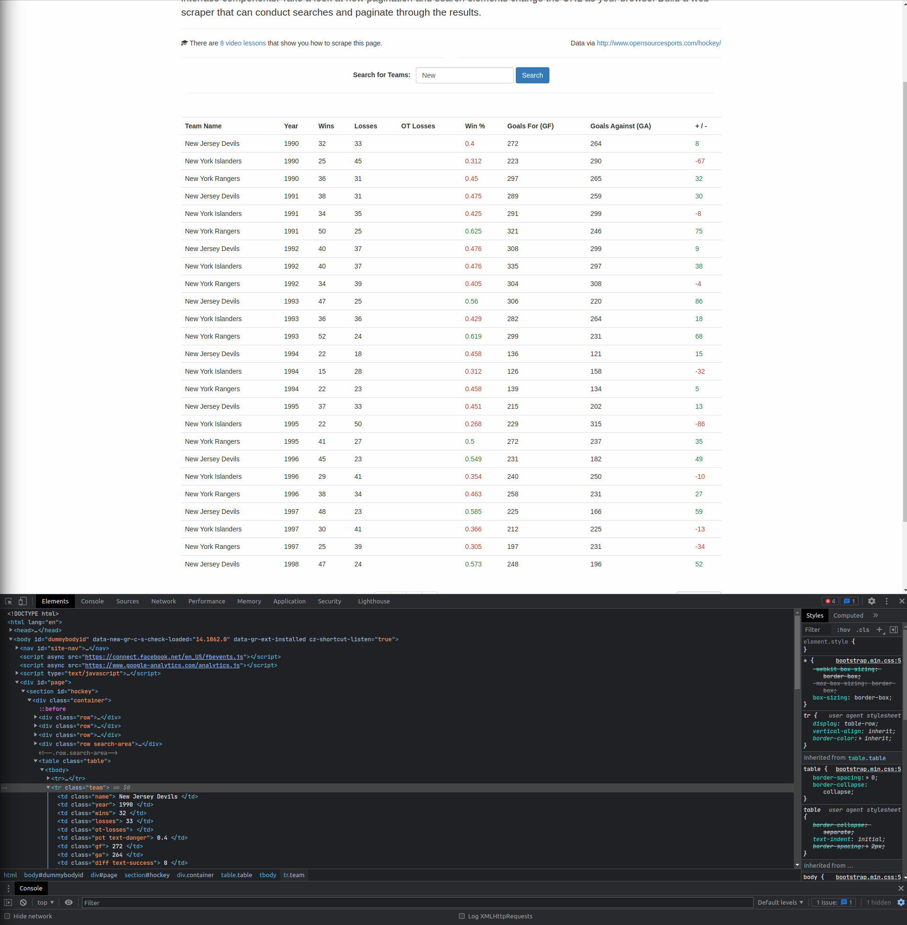
Task: Clear the console with the circle icon
Action: click(x=23, y=902)
